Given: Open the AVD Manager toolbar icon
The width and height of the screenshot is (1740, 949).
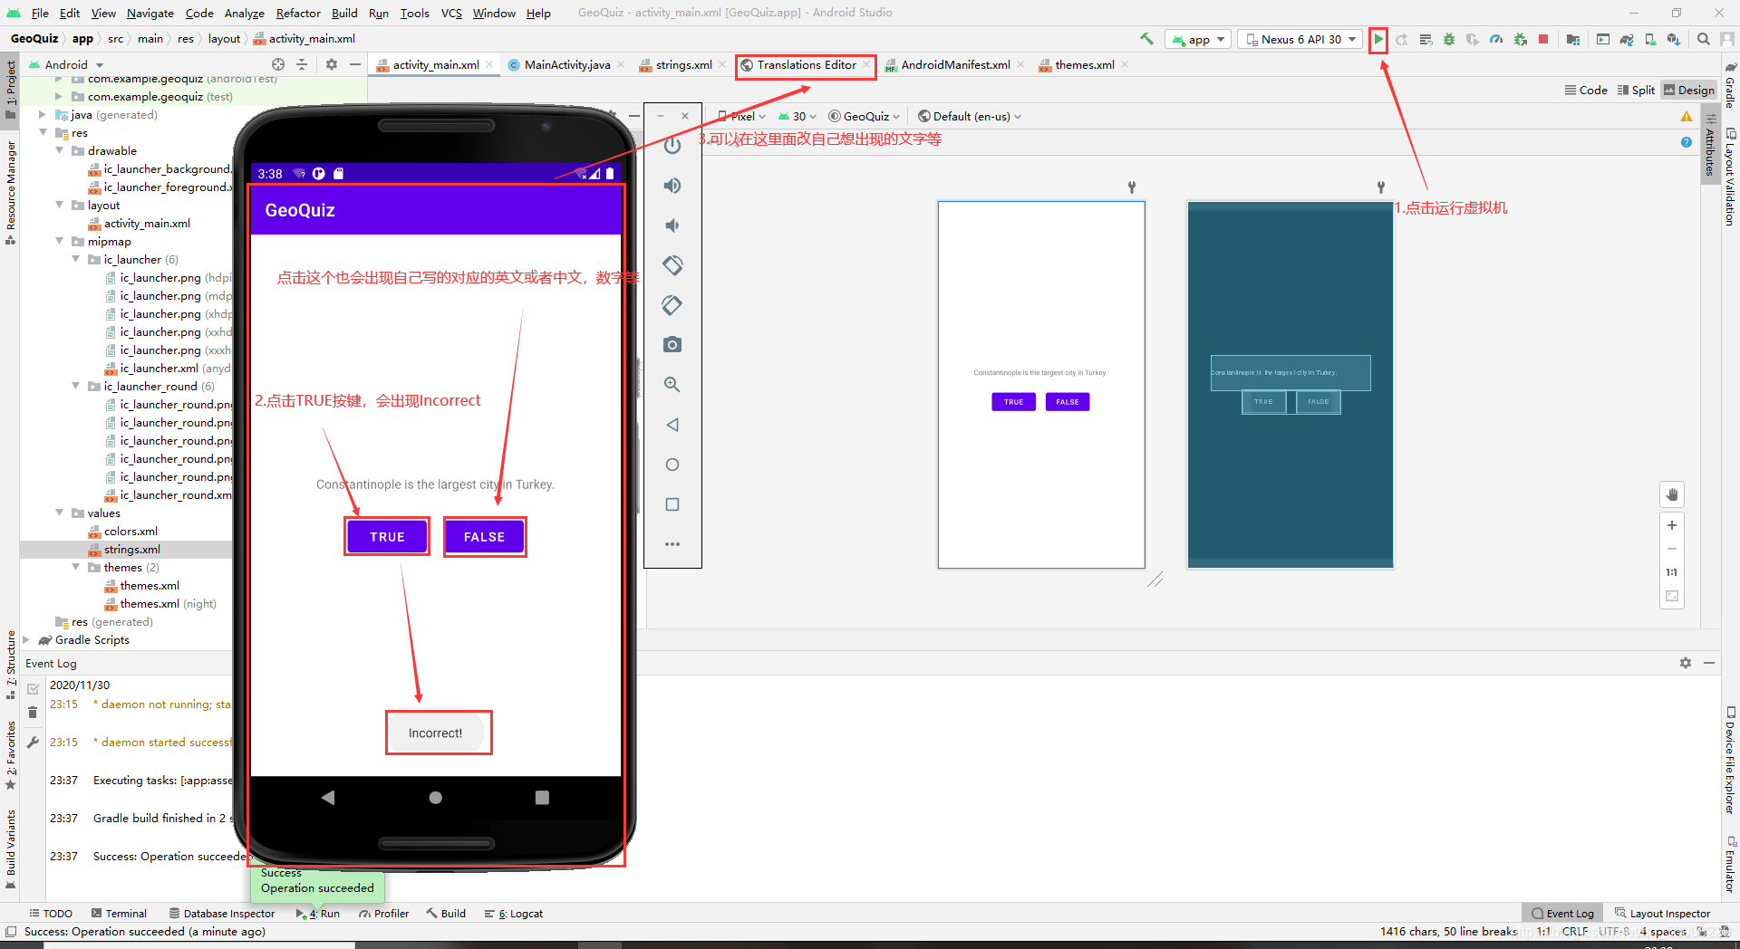Looking at the screenshot, I should pos(1650,39).
